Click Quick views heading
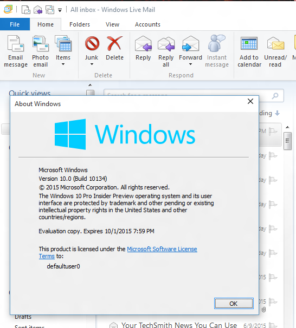The width and height of the screenshot is (296, 328). click(x=29, y=93)
